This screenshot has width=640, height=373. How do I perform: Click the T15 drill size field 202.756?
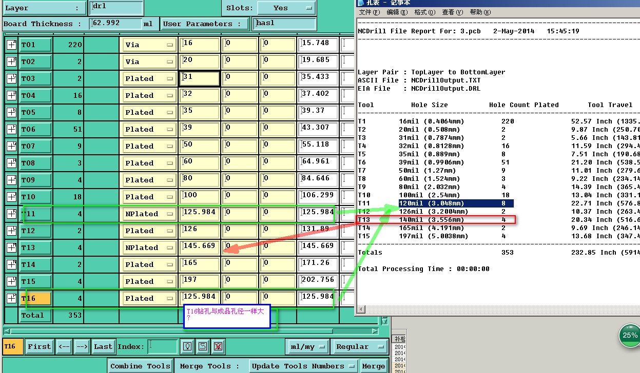[319, 282]
